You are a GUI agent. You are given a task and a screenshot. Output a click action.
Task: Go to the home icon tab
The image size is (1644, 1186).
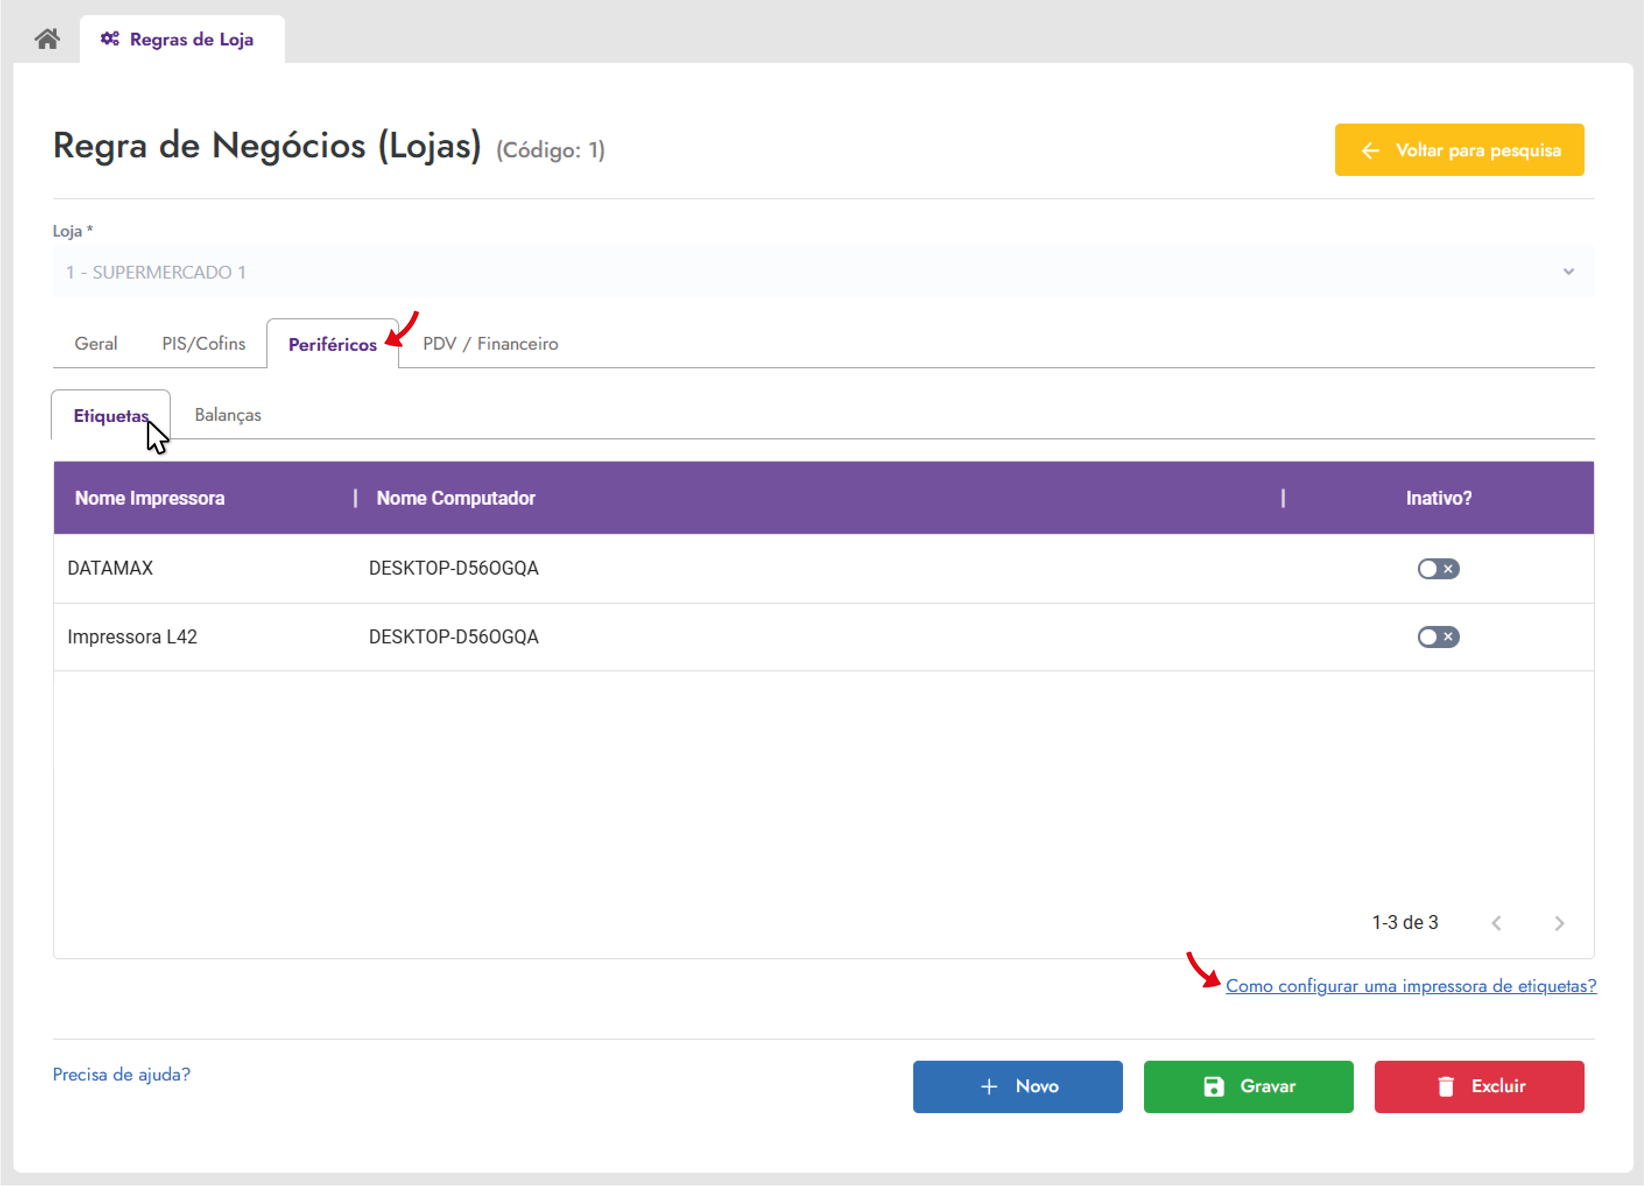[x=47, y=38]
